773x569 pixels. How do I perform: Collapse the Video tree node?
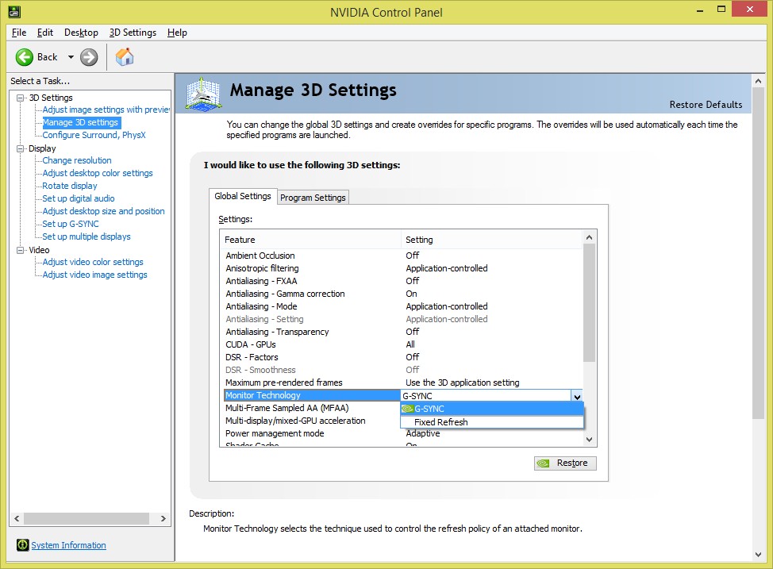pos(20,250)
